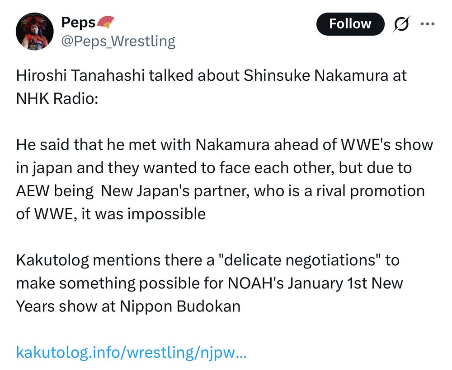This screenshot has width=452, height=370.
Task: Open the three-dot more options menu
Action: click(427, 24)
